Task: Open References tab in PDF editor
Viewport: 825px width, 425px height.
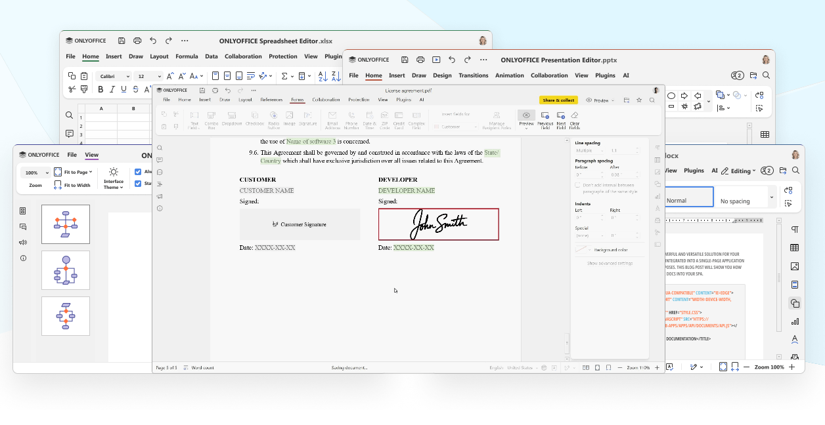Action: 271,100
